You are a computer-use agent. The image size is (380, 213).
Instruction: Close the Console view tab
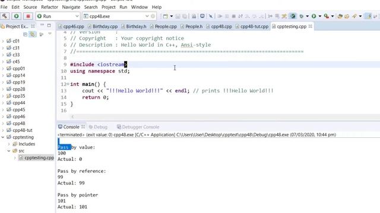pos(83,127)
